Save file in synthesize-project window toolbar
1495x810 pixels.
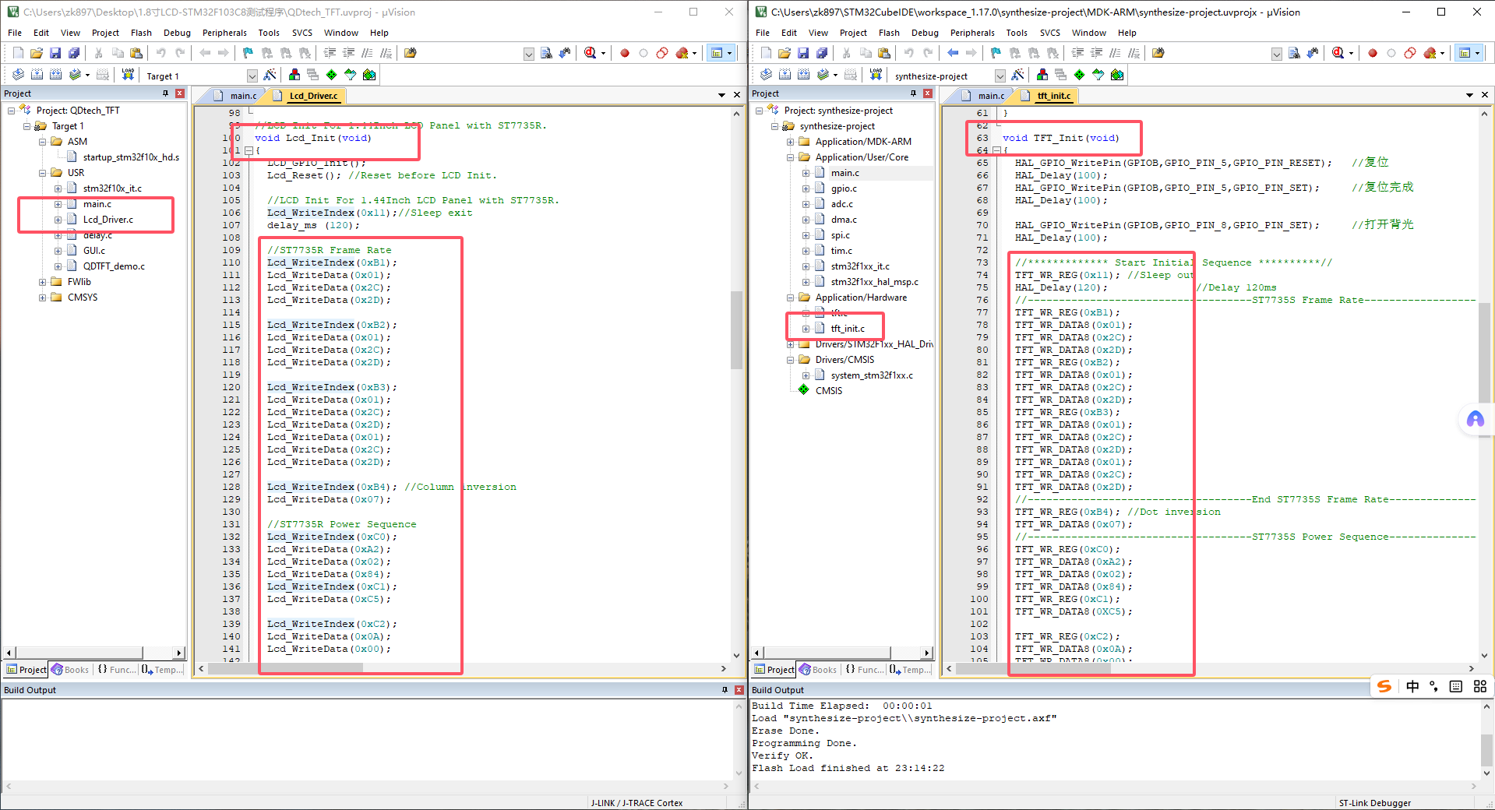[803, 53]
